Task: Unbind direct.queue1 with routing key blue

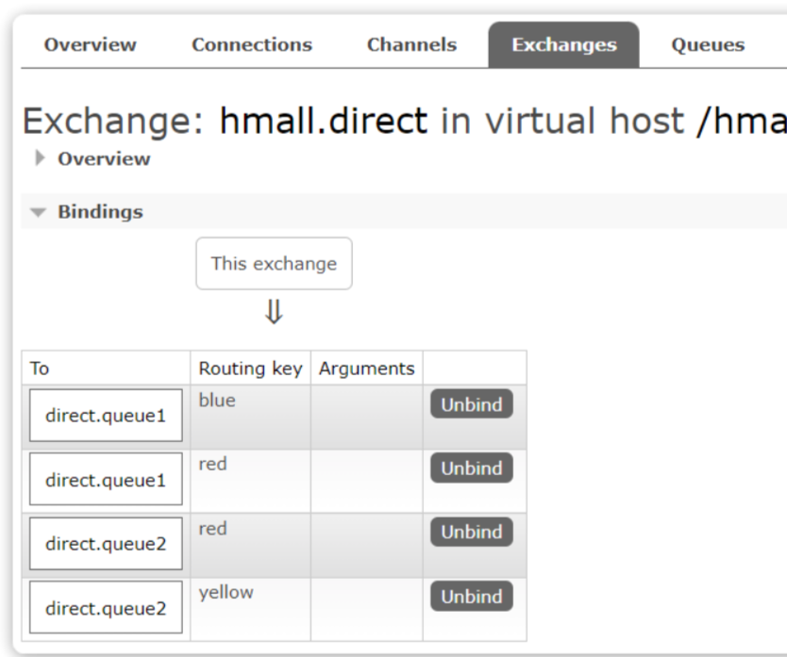Action: click(x=472, y=404)
